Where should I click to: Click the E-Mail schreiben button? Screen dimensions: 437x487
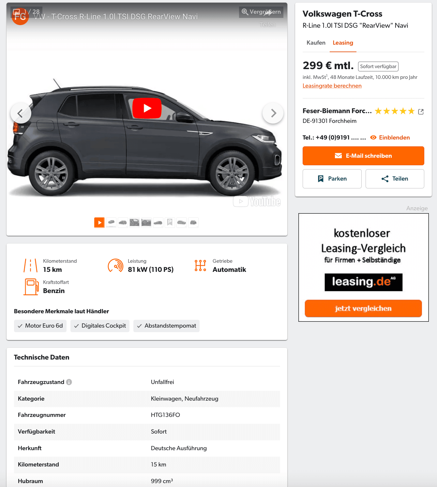coord(363,156)
